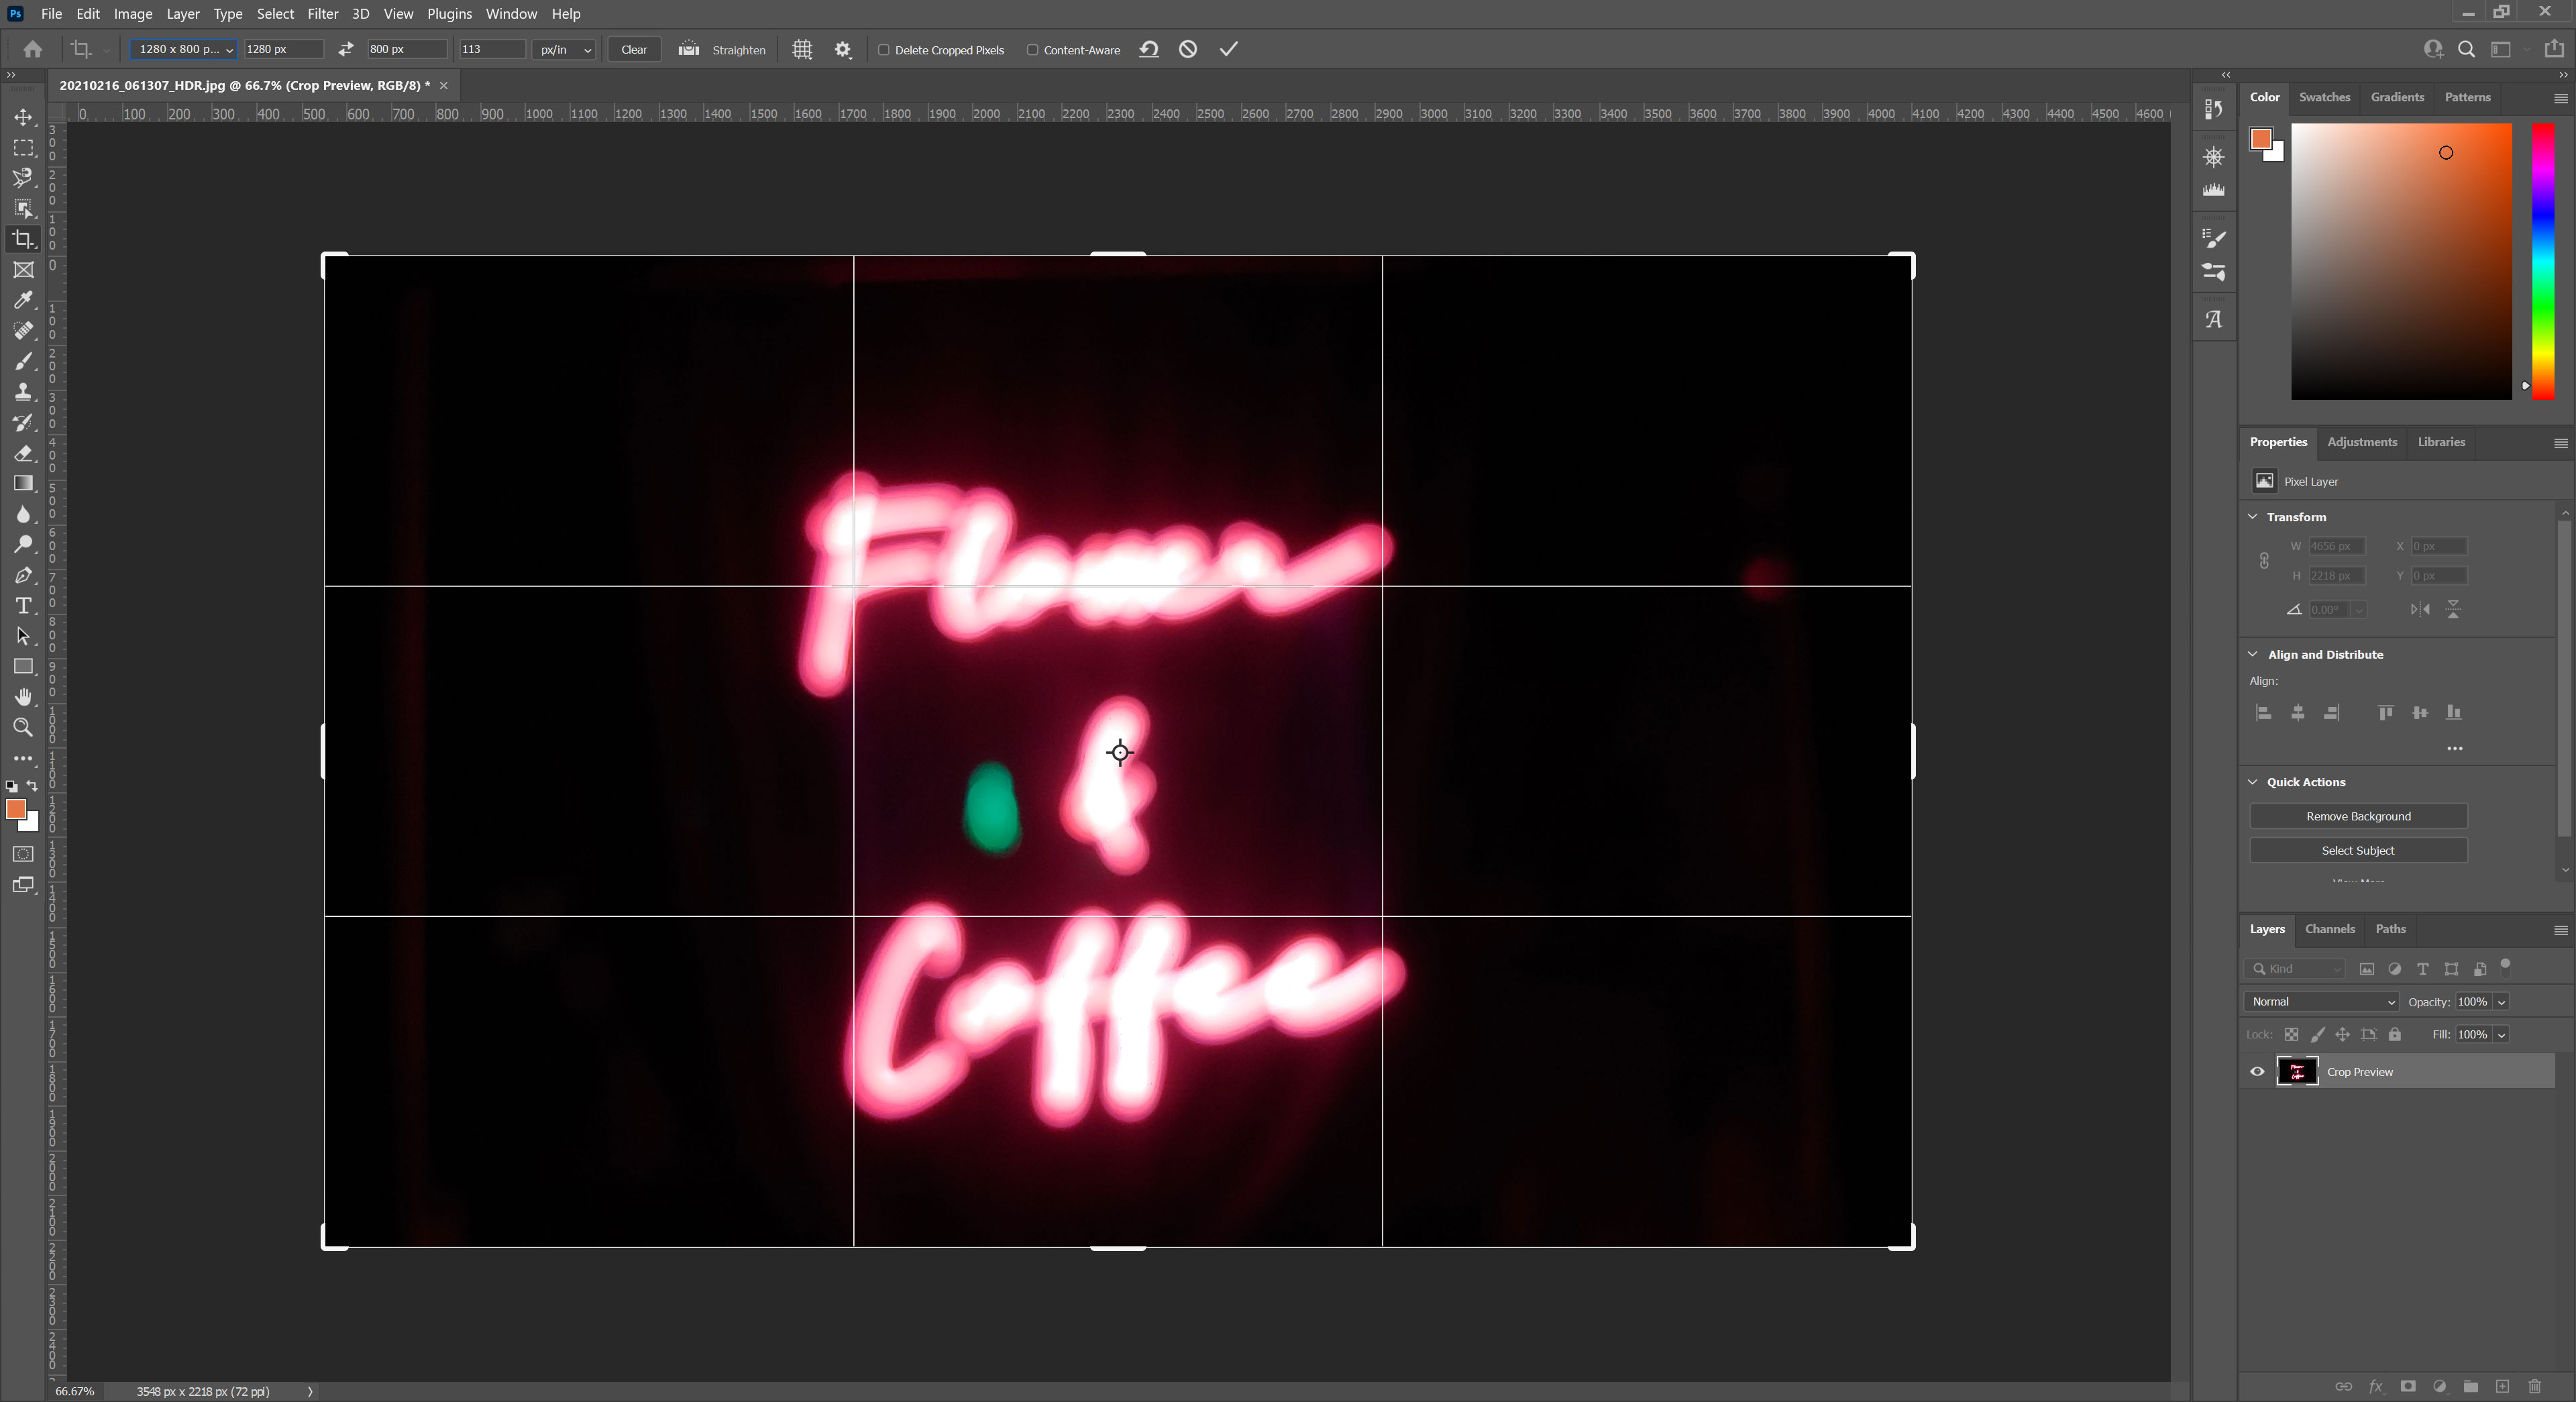This screenshot has height=1402, width=2576.
Task: Select the Zoom tool in toolbar
Action: [23, 728]
